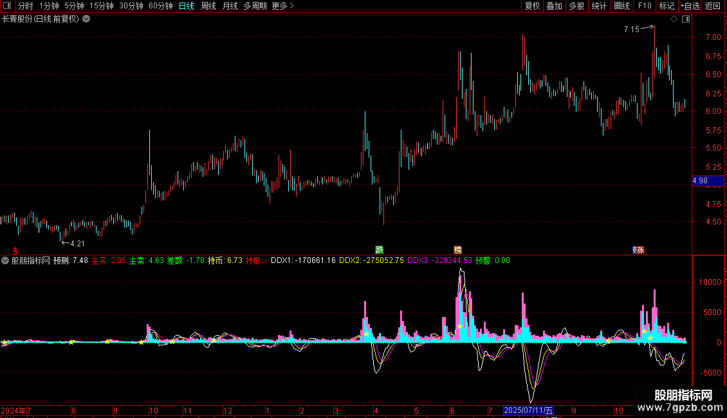Select the 15分钟 period
The image size is (727, 418).
click(101, 6)
